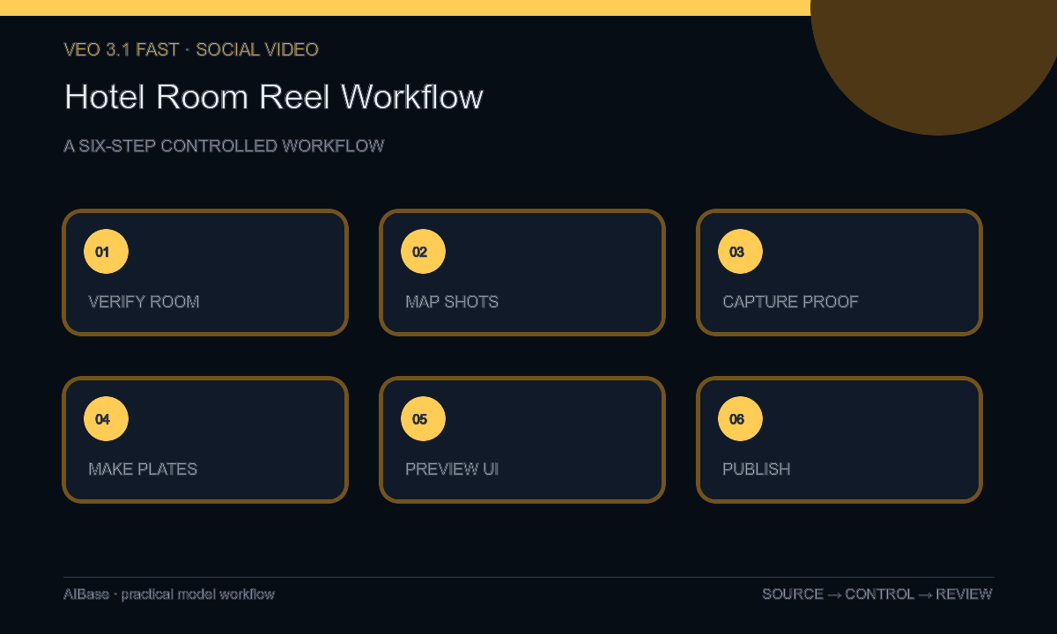Click the SOURCE → CONTROL → REVIEW footer text

(x=877, y=594)
